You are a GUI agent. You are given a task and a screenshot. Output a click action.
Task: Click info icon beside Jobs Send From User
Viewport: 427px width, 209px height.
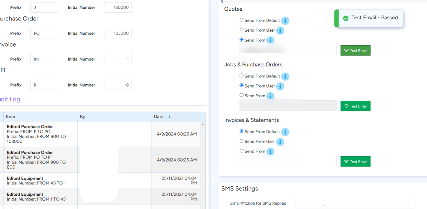pos(280,86)
